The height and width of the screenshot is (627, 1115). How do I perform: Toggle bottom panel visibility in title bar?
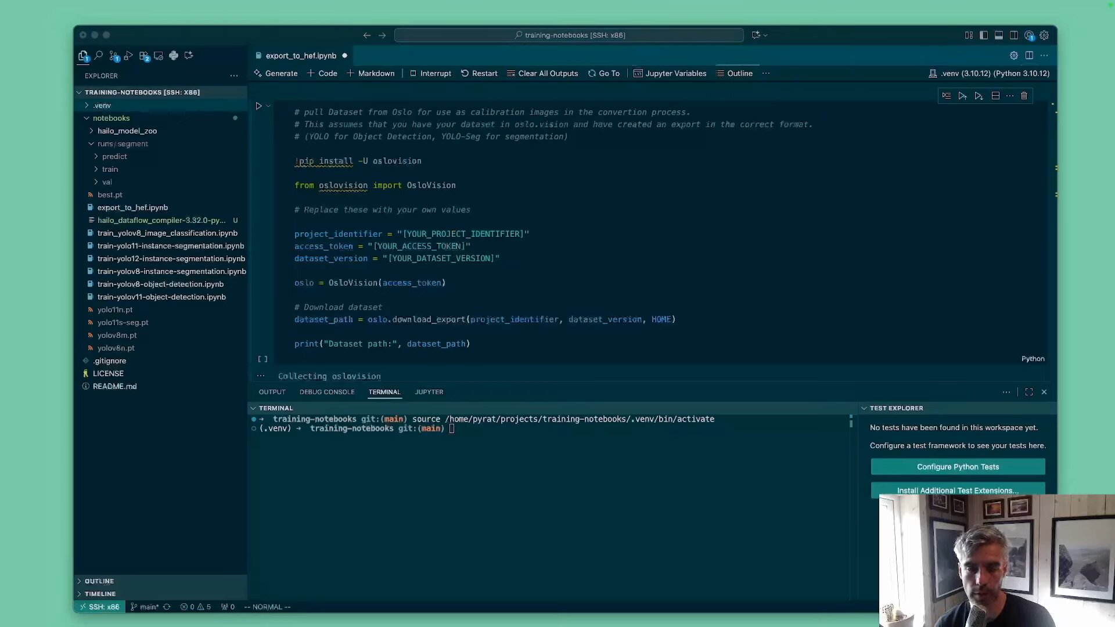pyautogui.click(x=998, y=35)
